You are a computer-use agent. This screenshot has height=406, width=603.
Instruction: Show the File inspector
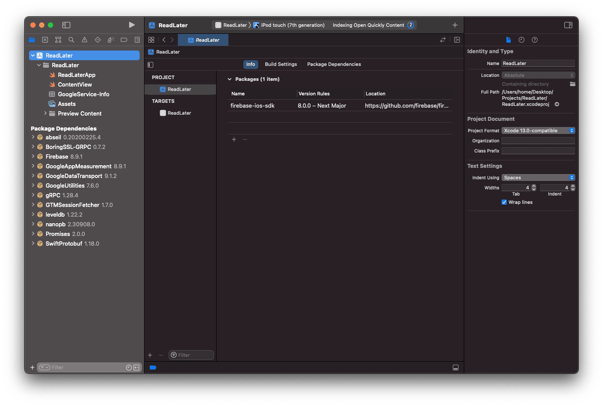(509, 40)
